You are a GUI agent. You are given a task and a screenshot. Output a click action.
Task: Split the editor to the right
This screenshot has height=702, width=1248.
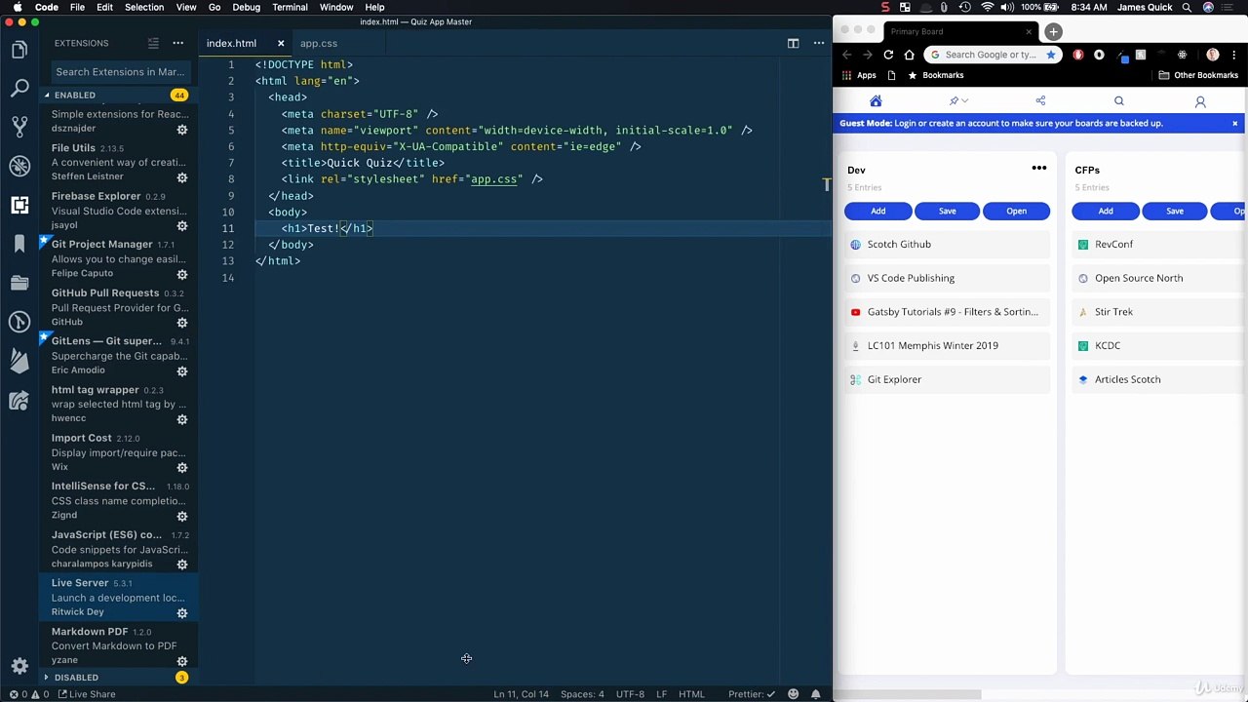point(793,43)
